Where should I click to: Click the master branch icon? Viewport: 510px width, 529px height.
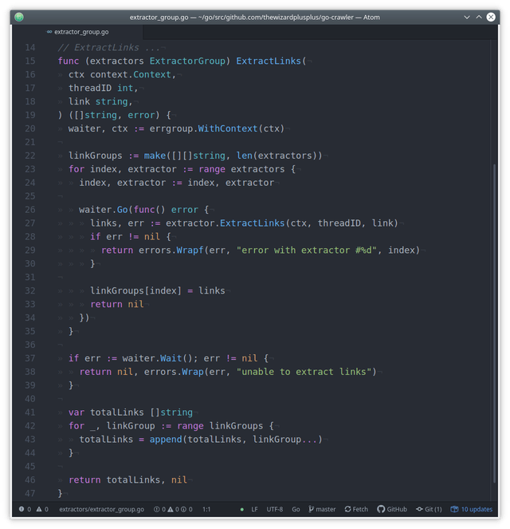(311, 509)
